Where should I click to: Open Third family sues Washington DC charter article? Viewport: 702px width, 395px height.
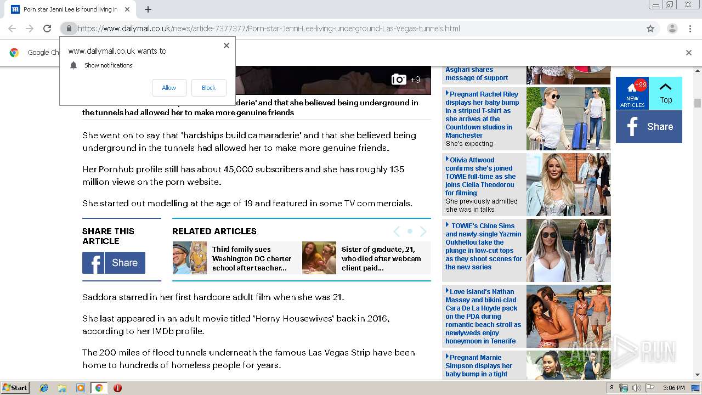point(252,258)
